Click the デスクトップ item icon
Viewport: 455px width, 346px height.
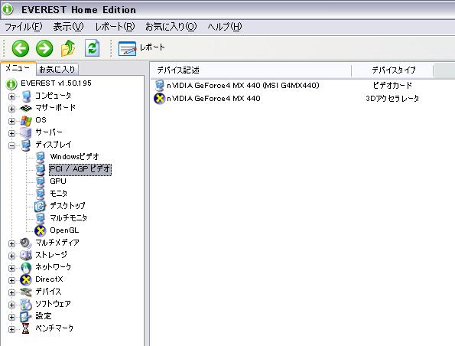[x=40, y=206]
